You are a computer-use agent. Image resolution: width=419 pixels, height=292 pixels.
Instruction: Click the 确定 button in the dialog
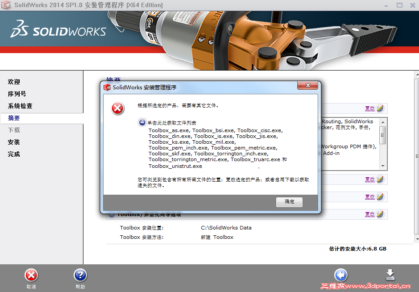(x=289, y=202)
